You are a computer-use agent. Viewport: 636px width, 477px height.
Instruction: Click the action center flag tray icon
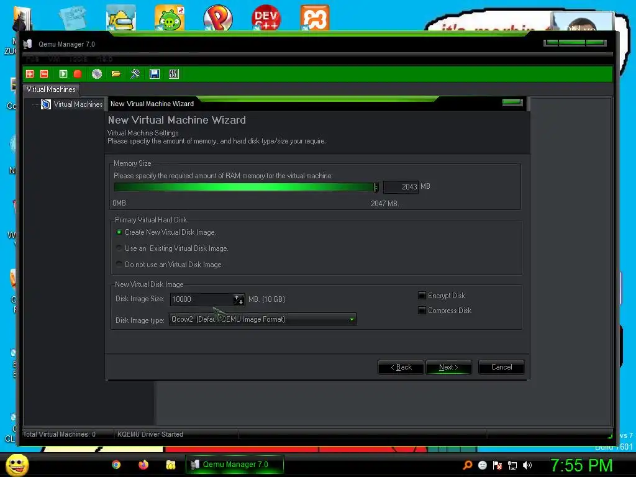pos(497,465)
